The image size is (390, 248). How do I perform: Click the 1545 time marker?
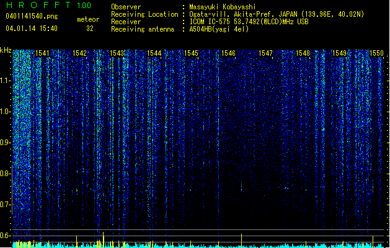191,53
